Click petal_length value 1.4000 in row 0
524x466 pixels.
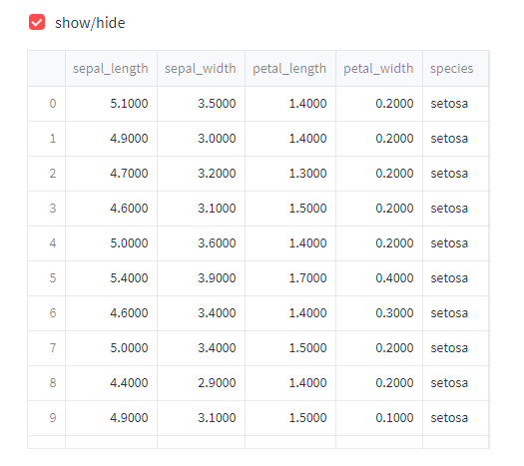307,104
